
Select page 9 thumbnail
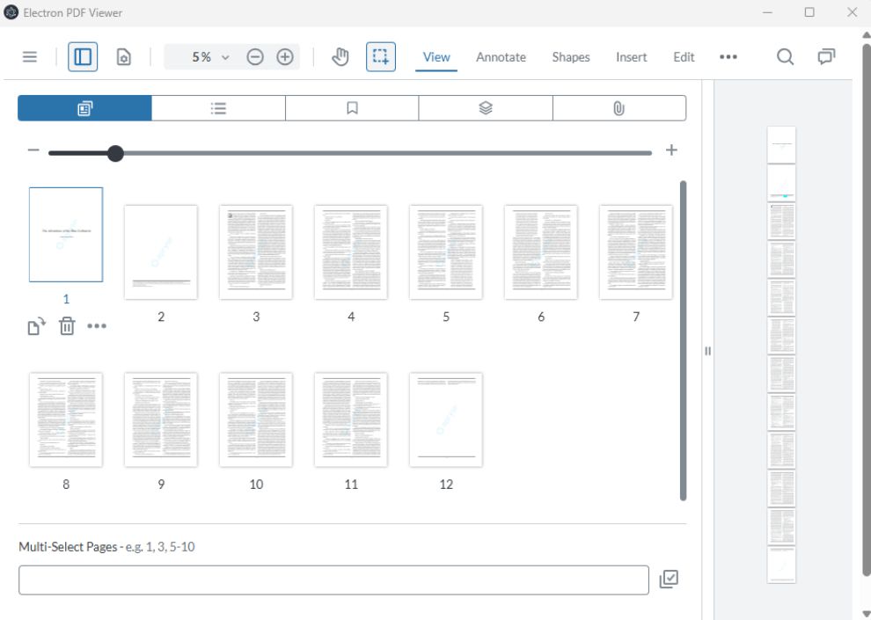161,419
